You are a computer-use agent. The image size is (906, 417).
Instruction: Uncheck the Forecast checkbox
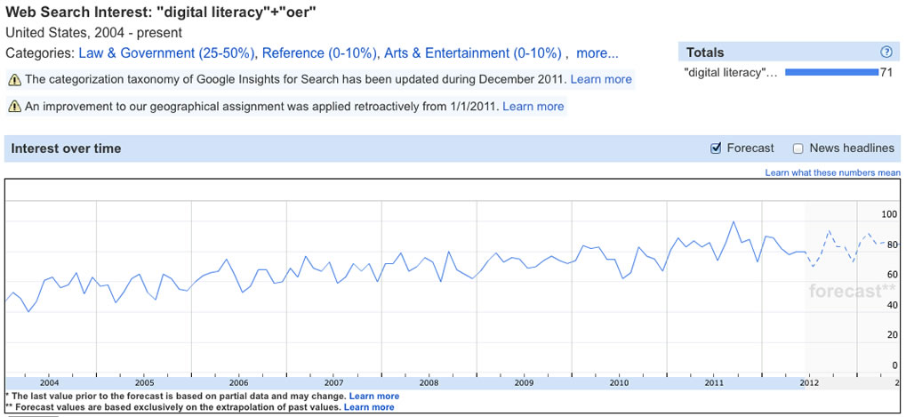tap(716, 148)
